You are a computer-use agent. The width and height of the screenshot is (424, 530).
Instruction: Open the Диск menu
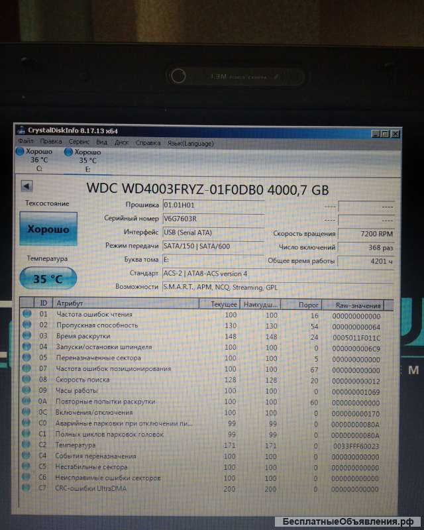(121, 142)
